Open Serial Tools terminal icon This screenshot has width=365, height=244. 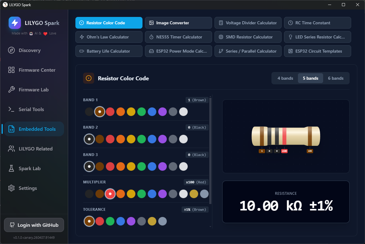click(11, 110)
